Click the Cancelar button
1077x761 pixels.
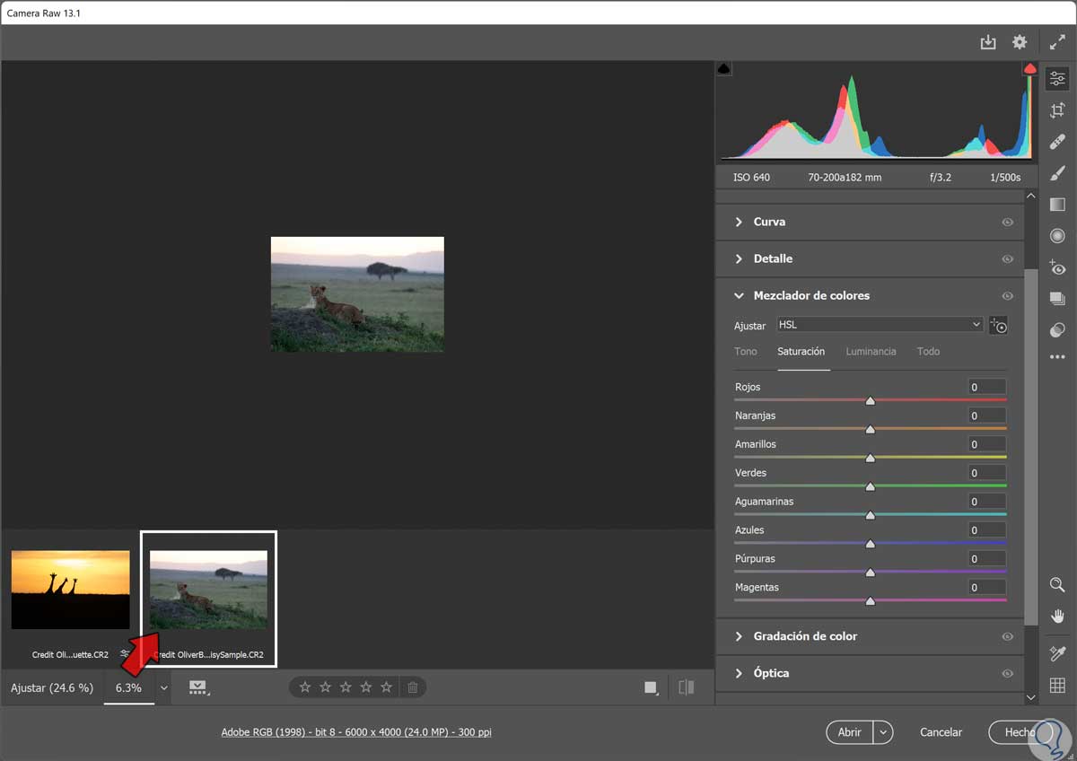(941, 732)
